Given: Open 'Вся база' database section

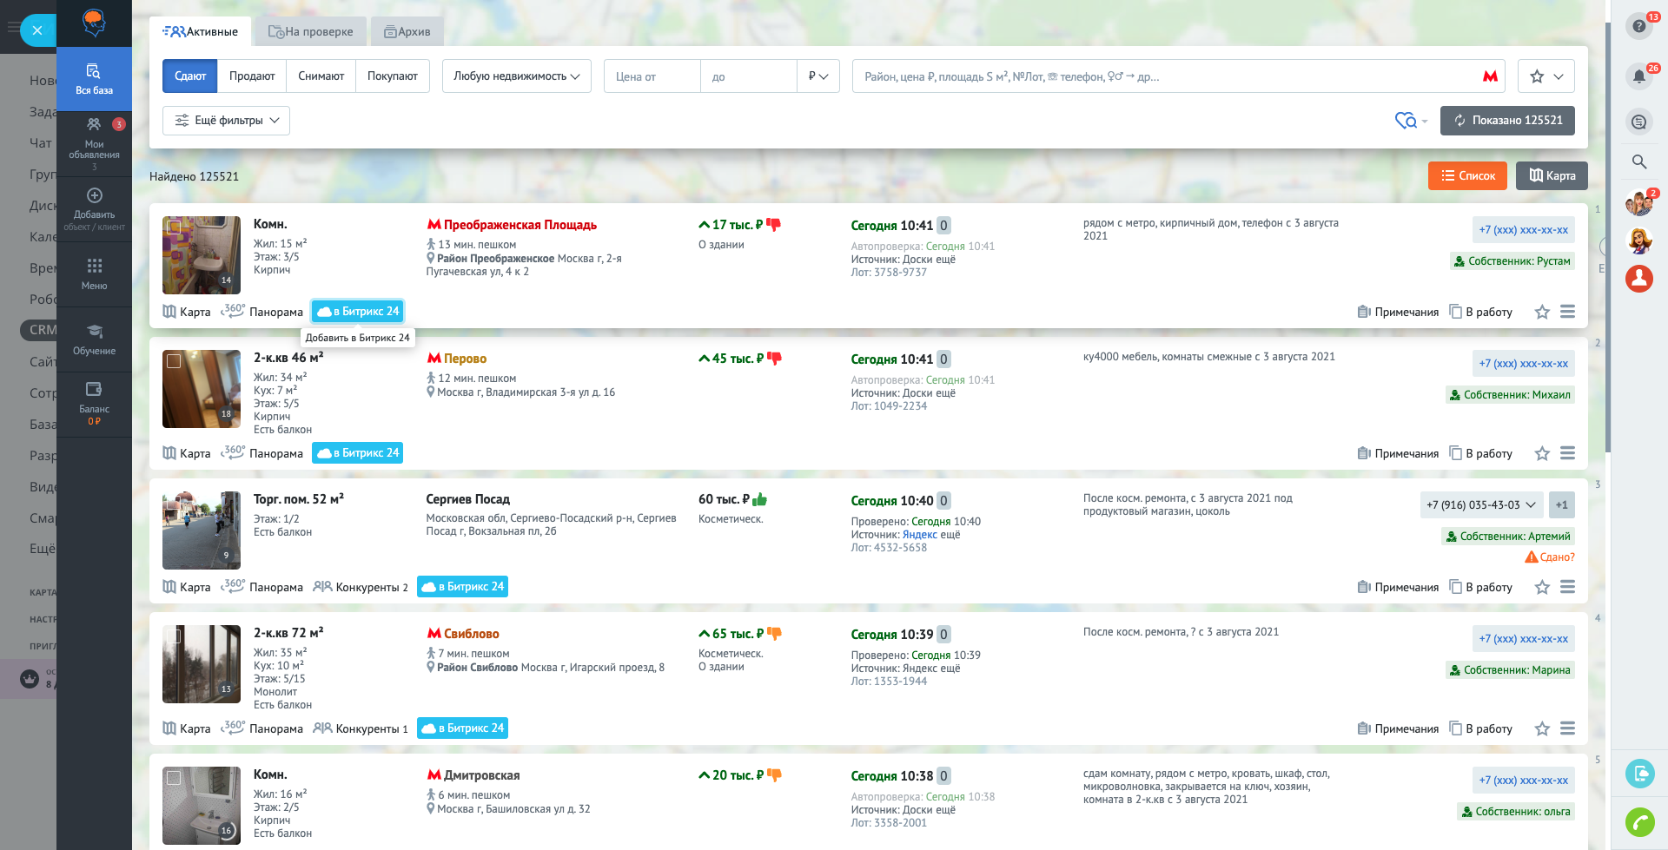Looking at the screenshot, I should [94, 79].
